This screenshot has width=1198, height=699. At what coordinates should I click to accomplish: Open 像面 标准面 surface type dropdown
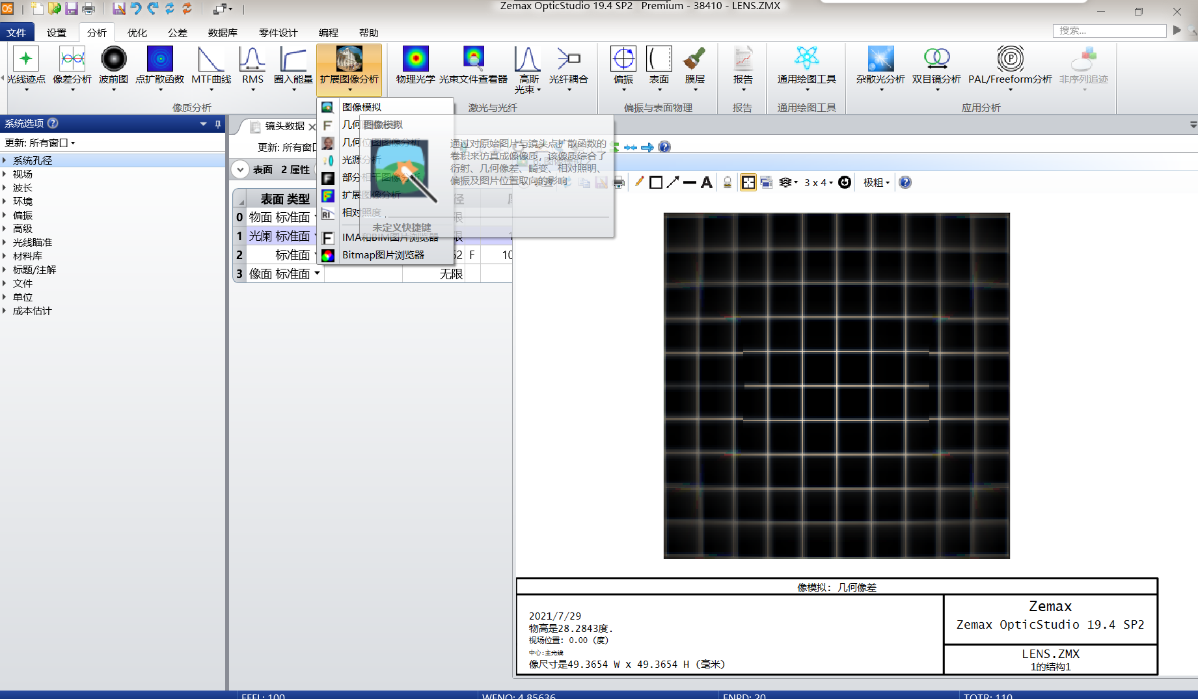coord(317,273)
